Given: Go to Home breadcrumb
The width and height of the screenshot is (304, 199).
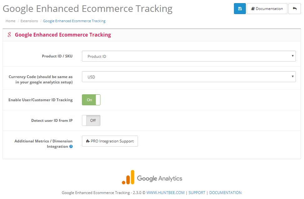Looking at the screenshot, I should click(10, 21).
